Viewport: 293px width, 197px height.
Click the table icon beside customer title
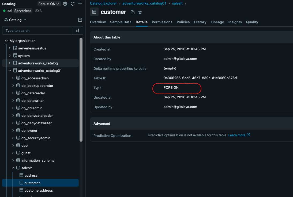pyautogui.click(x=94, y=12)
